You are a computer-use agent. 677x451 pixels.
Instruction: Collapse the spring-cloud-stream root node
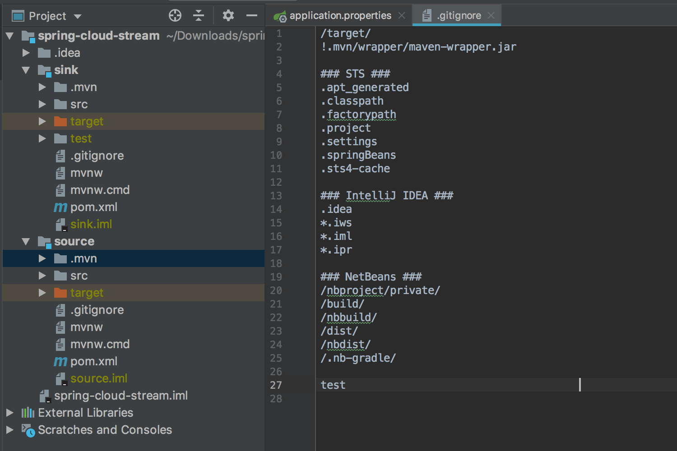[x=9, y=36]
